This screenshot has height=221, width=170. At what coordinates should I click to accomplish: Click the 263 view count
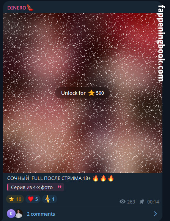coord(131,202)
